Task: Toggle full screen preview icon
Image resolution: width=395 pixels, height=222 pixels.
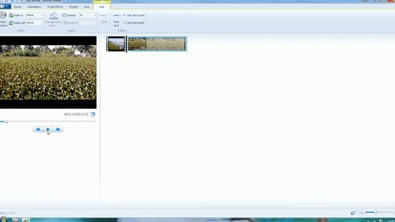Action: coord(93,114)
